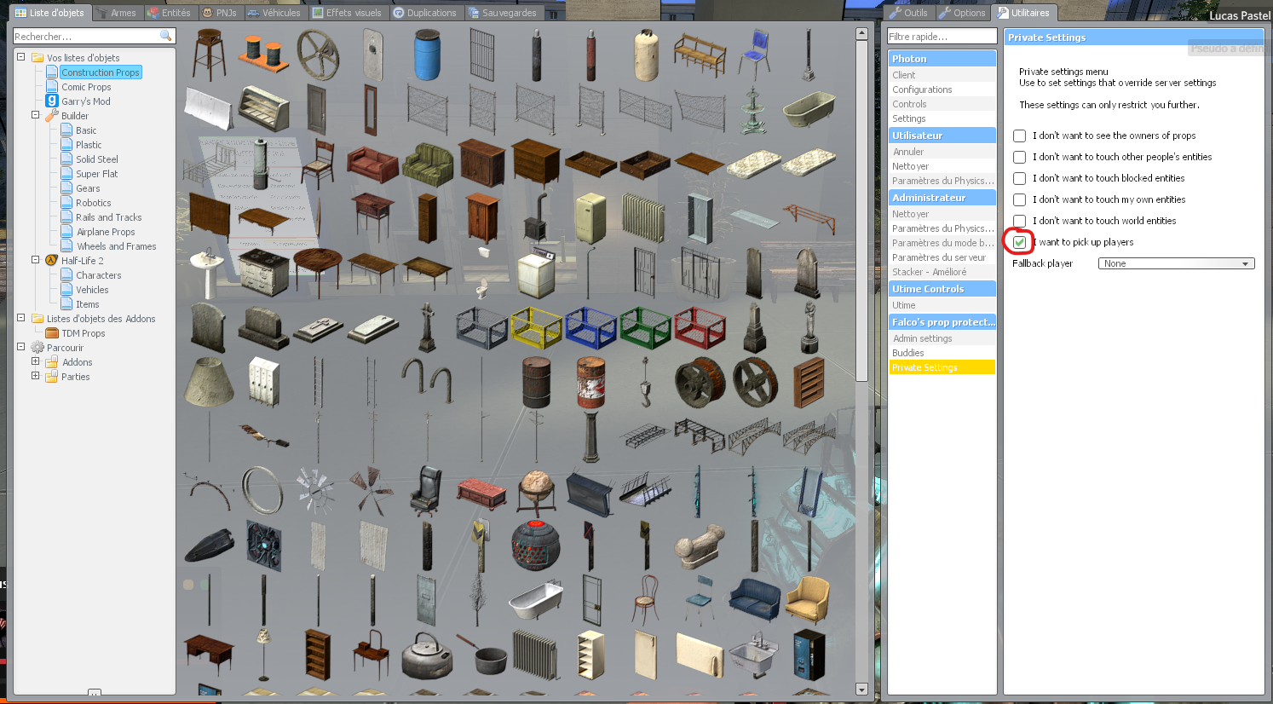Open Stacker - Amélioré tool settings
Screen dimensions: 1273x704
pos(942,272)
